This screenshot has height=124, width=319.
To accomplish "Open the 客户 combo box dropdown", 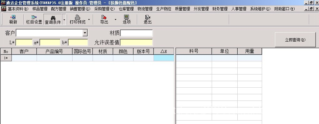I will click(85, 33).
